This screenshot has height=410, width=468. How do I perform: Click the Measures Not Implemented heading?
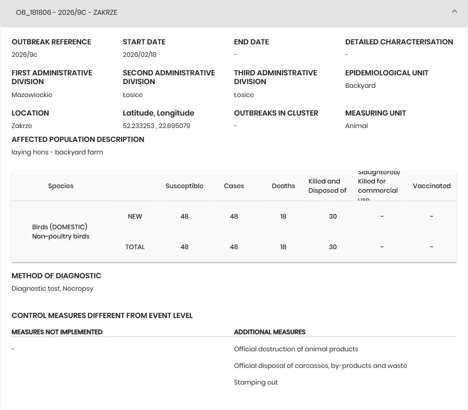[x=57, y=332]
